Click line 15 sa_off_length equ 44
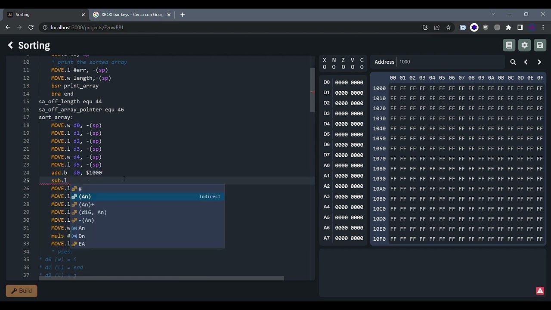Image resolution: width=551 pixels, height=310 pixels. (x=70, y=102)
